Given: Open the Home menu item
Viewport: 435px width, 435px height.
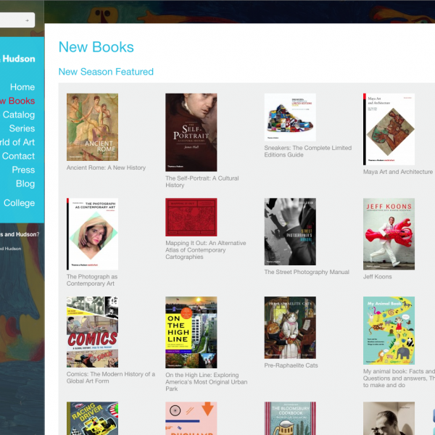Looking at the screenshot, I should click(22, 87).
